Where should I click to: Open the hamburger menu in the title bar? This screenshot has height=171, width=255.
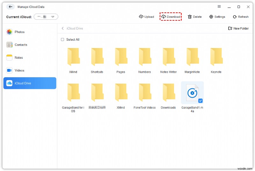point(219,6)
